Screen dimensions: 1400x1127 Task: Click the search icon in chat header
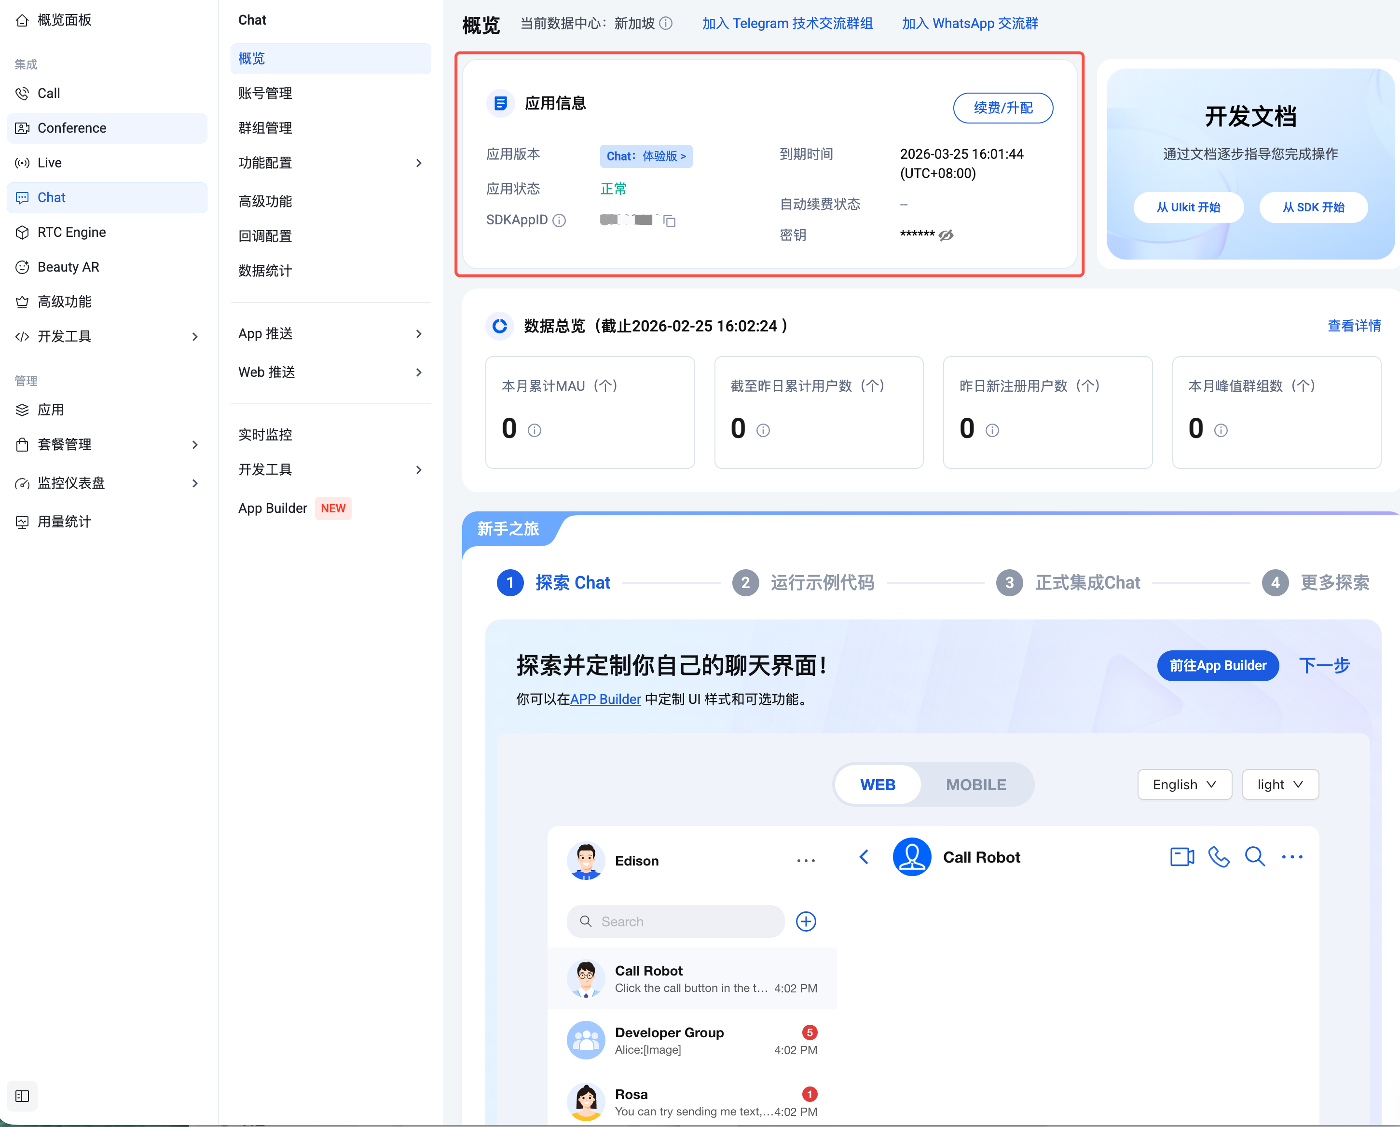pos(1254,857)
